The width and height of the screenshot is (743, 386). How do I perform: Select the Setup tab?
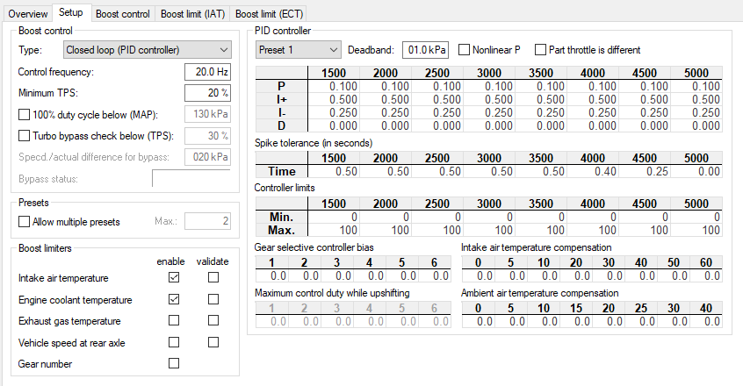pyautogui.click(x=70, y=12)
